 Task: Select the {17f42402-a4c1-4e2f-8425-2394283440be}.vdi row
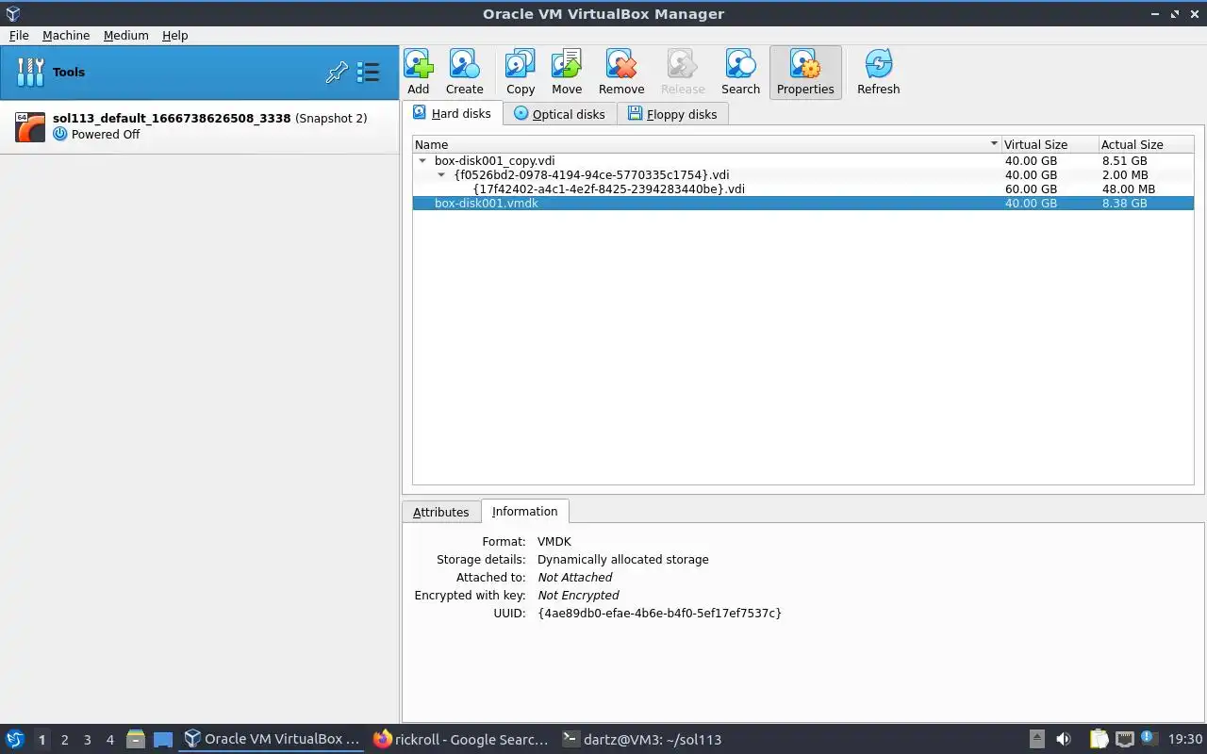pyautogui.click(x=803, y=189)
